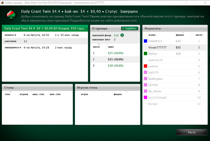Click the pink swatch beside NL_Palwer
Image resolution: width=210 pixels, height=141 pixels.
point(145,91)
